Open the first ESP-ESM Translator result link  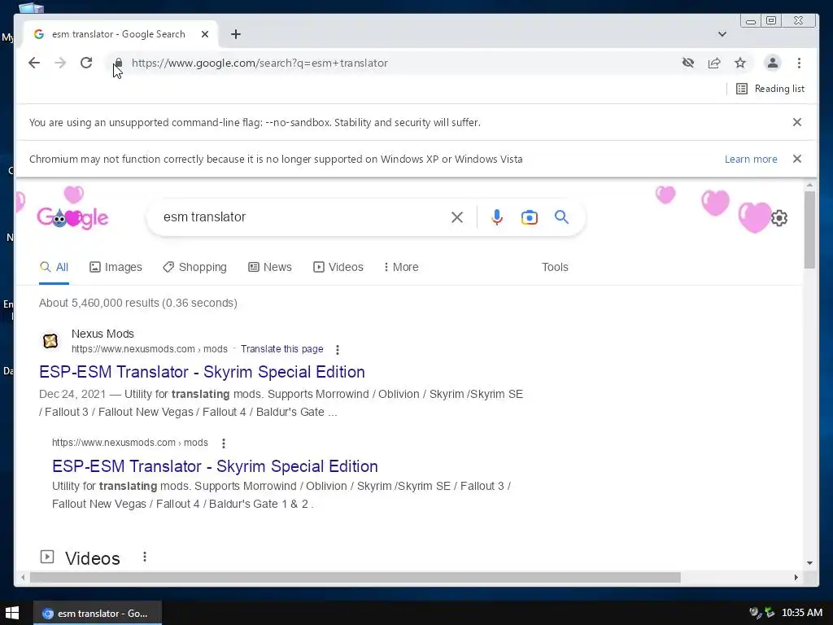coord(202,371)
